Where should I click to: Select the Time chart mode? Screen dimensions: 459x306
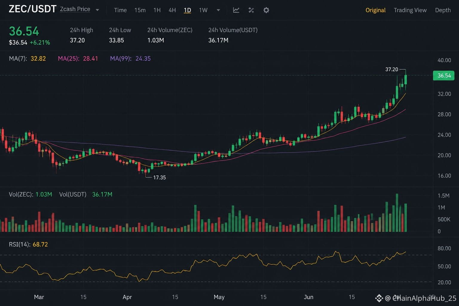pyautogui.click(x=120, y=10)
